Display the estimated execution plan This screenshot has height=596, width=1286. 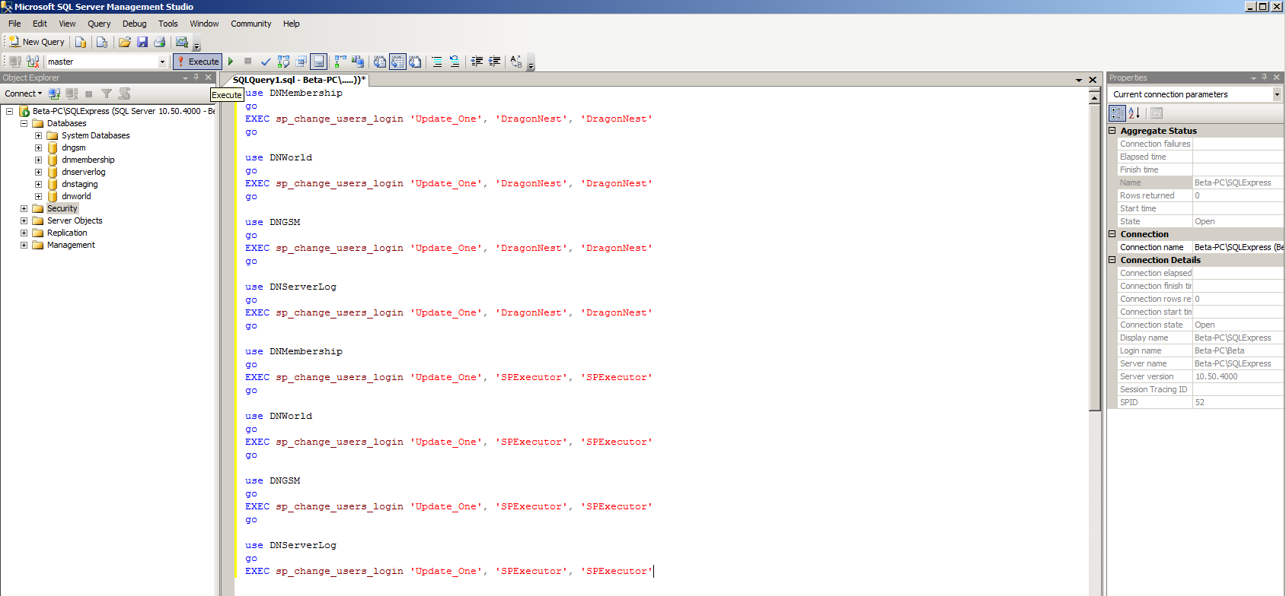point(283,62)
